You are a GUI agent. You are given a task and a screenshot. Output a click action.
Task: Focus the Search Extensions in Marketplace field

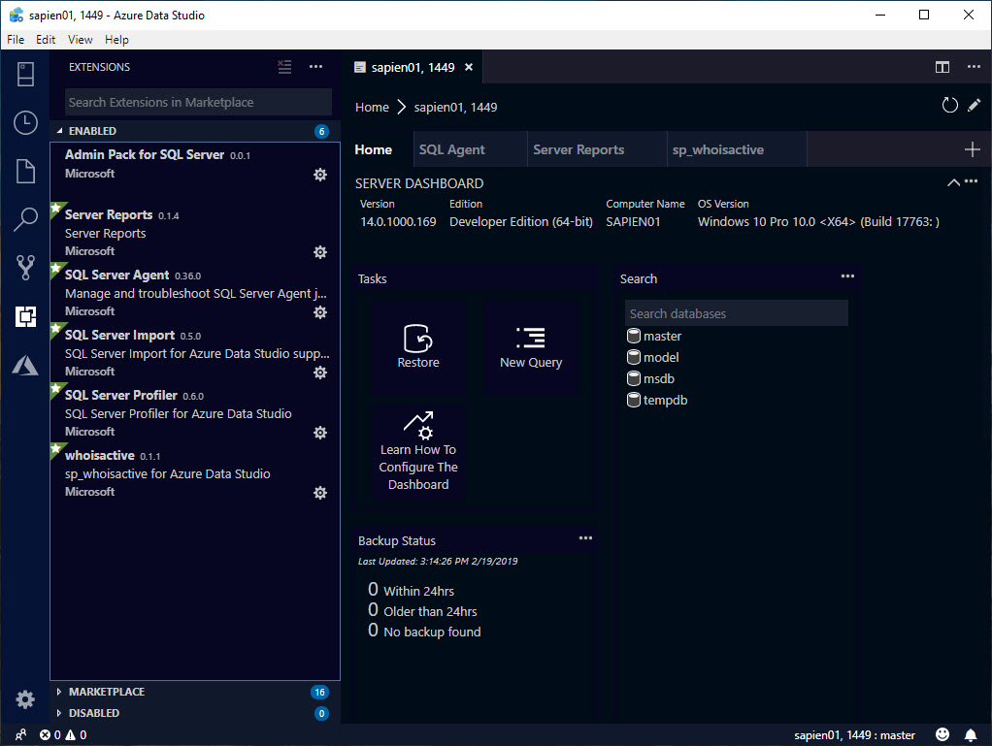pos(198,103)
